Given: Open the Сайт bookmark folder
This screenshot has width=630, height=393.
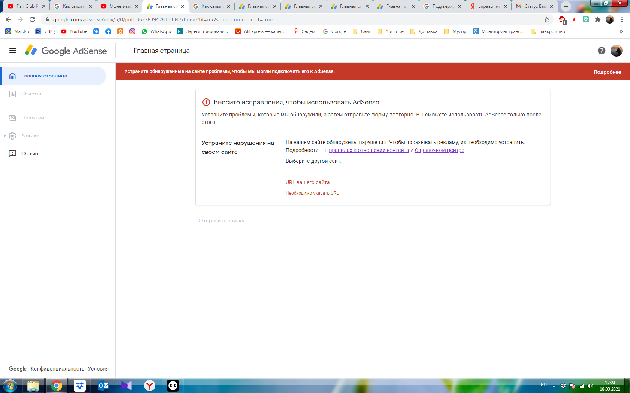Looking at the screenshot, I should point(362,31).
